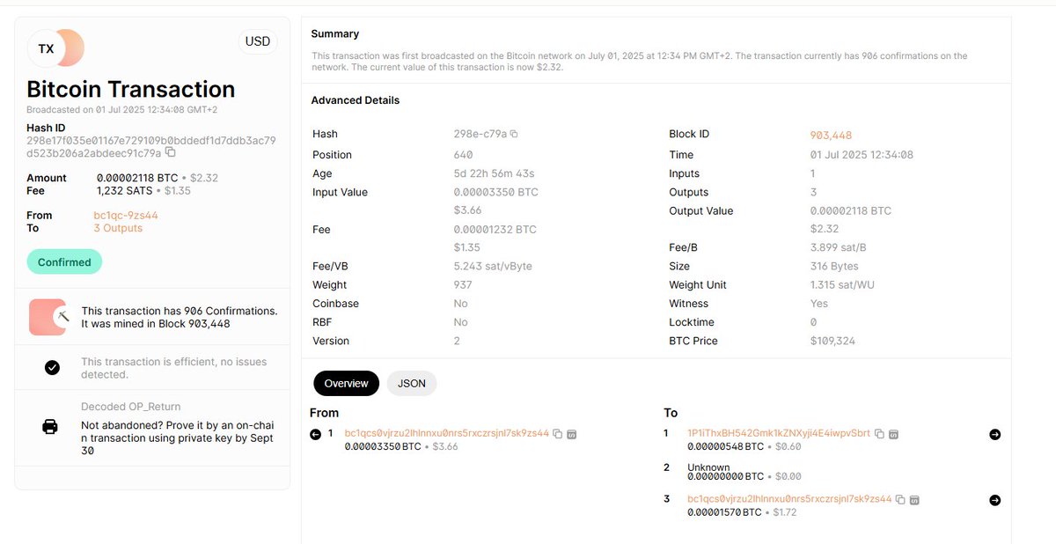This screenshot has height=544, width=1056.
Task: Follow the arrow for output 3
Action: 995,500
